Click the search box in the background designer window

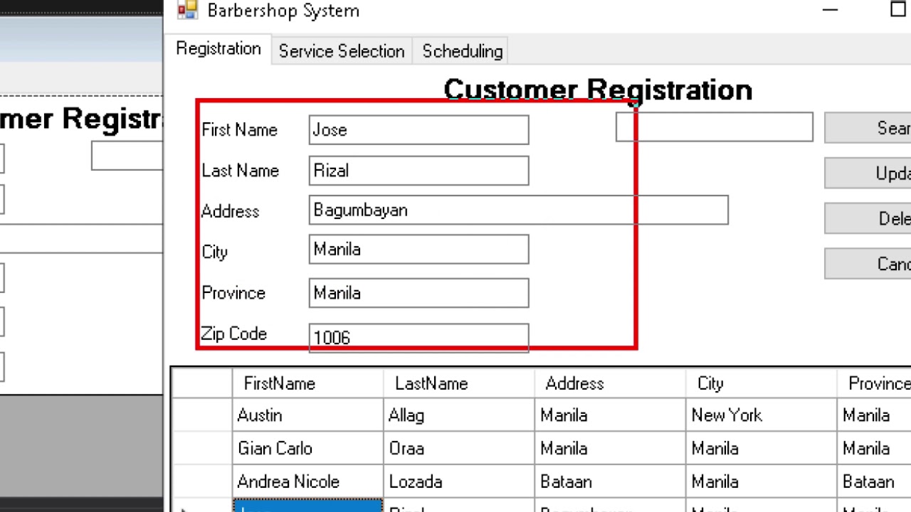tap(127, 155)
